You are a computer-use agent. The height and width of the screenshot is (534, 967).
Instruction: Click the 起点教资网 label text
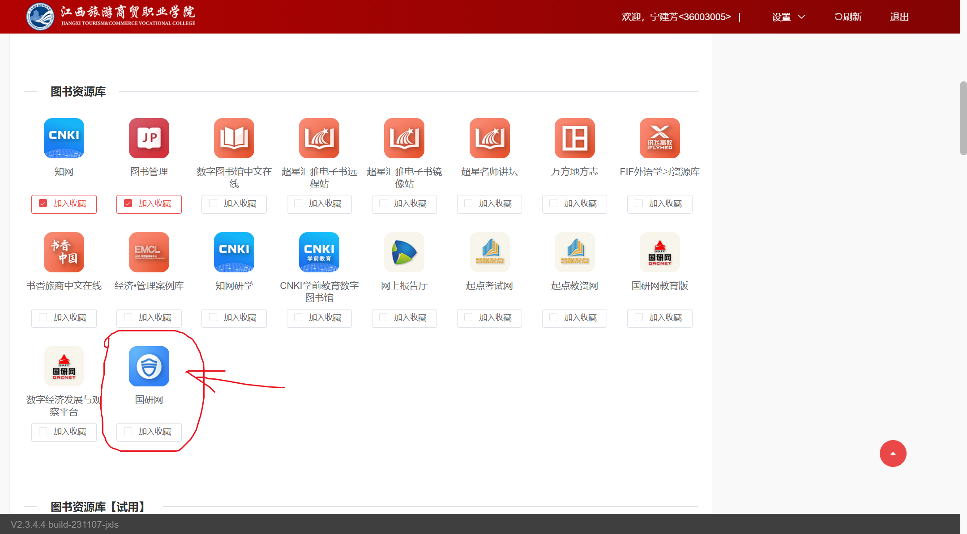[x=575, y=286]
